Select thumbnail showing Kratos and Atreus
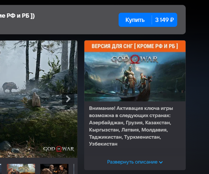The height and width of the screenshot is (174, 209). pos(54,169)
